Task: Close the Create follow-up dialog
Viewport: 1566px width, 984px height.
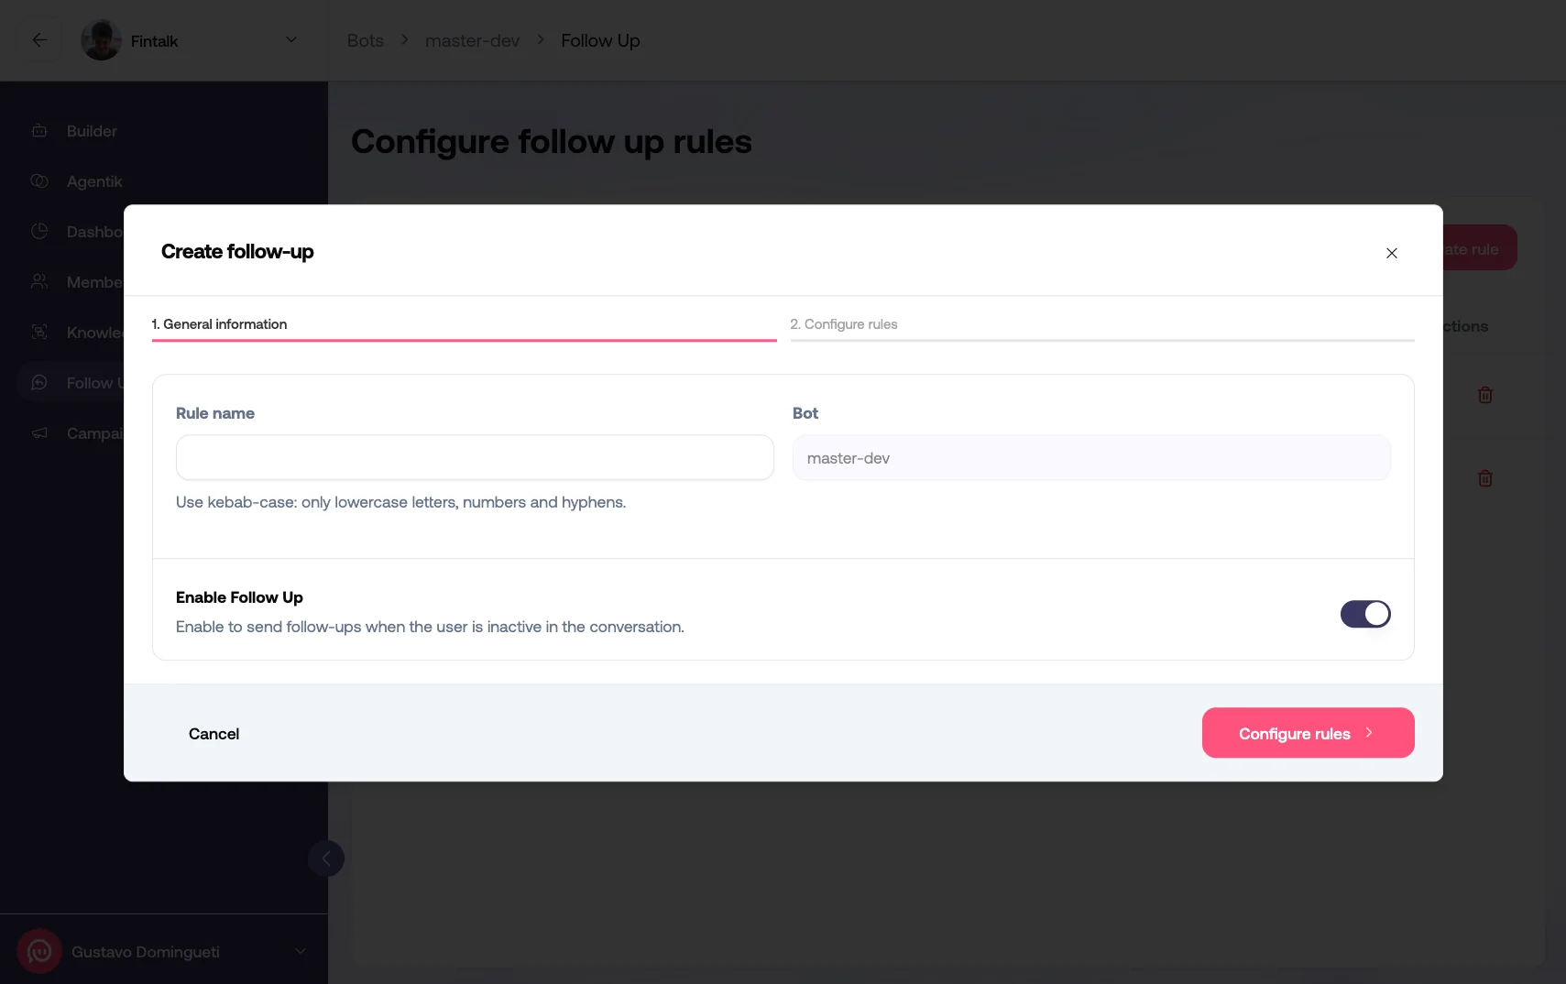Action: (1391, 253)
